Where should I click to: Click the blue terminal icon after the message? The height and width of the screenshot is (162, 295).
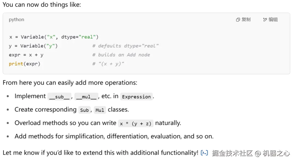pyautogui.click(x=204, y=153)
